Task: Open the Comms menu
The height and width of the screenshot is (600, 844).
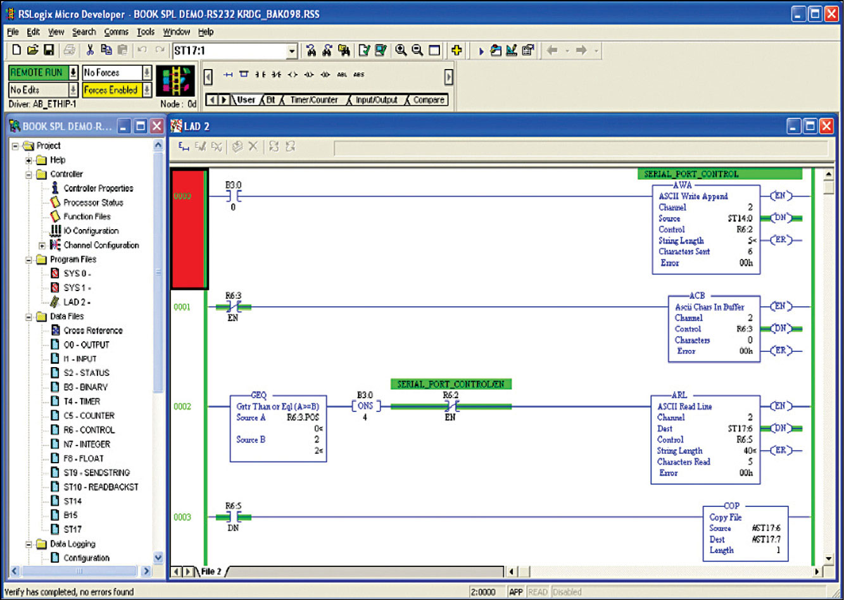Action: (116, 32)
